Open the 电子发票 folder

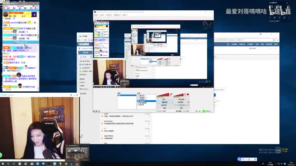coord(85,64)
